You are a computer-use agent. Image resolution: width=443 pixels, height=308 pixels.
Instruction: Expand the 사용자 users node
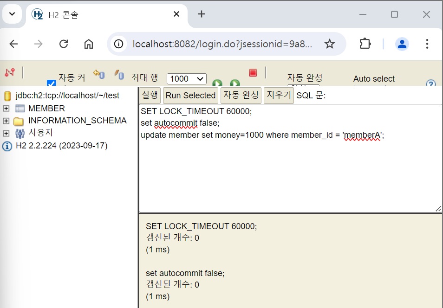click(6, 133)
